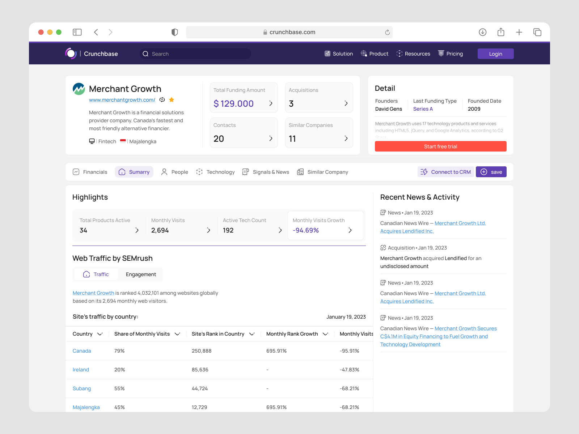Click the crunchbase.com address bar
579x434 pixels.
point(289,32)
